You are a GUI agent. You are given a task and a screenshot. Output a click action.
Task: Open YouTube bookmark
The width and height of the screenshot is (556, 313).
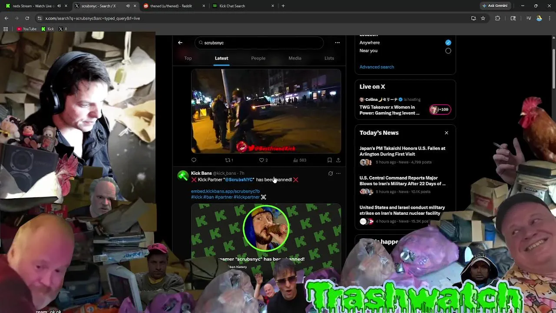26,29
